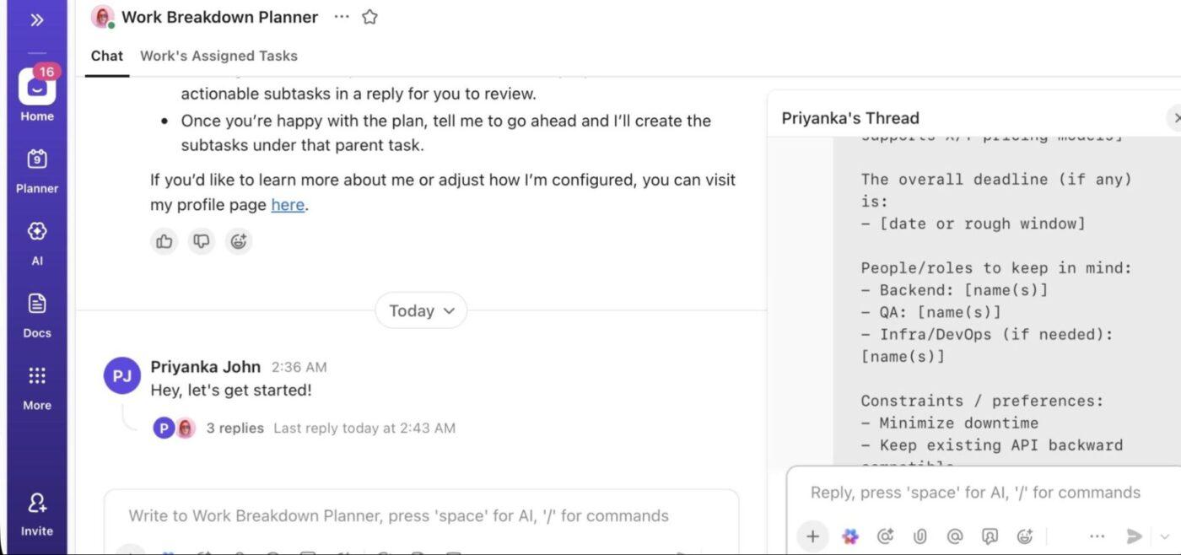Select the Chat tab

(x=106, y=55)
